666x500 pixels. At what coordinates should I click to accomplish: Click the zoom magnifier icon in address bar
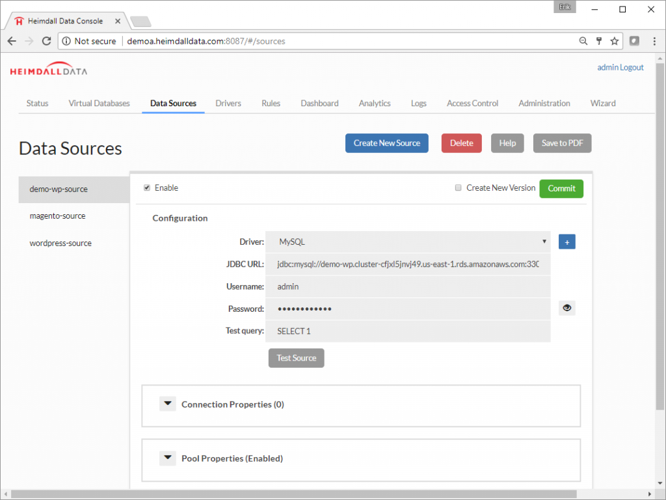tap(583, 41)
